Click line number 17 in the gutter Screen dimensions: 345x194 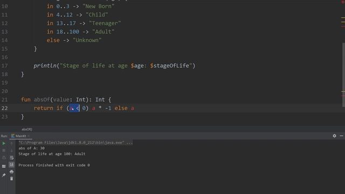[x=4, y=66]
